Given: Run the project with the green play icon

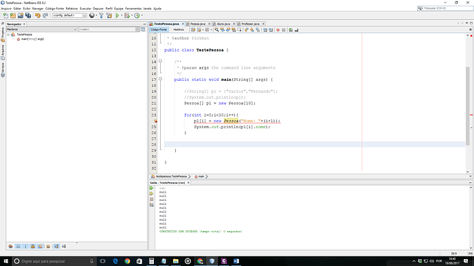Looking at the screenshot, I should click(117, 15).
